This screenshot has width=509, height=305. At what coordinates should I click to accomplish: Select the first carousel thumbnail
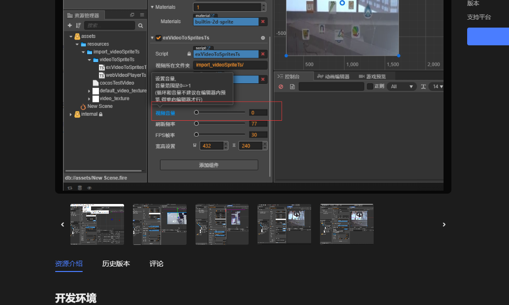coord(97,224)
